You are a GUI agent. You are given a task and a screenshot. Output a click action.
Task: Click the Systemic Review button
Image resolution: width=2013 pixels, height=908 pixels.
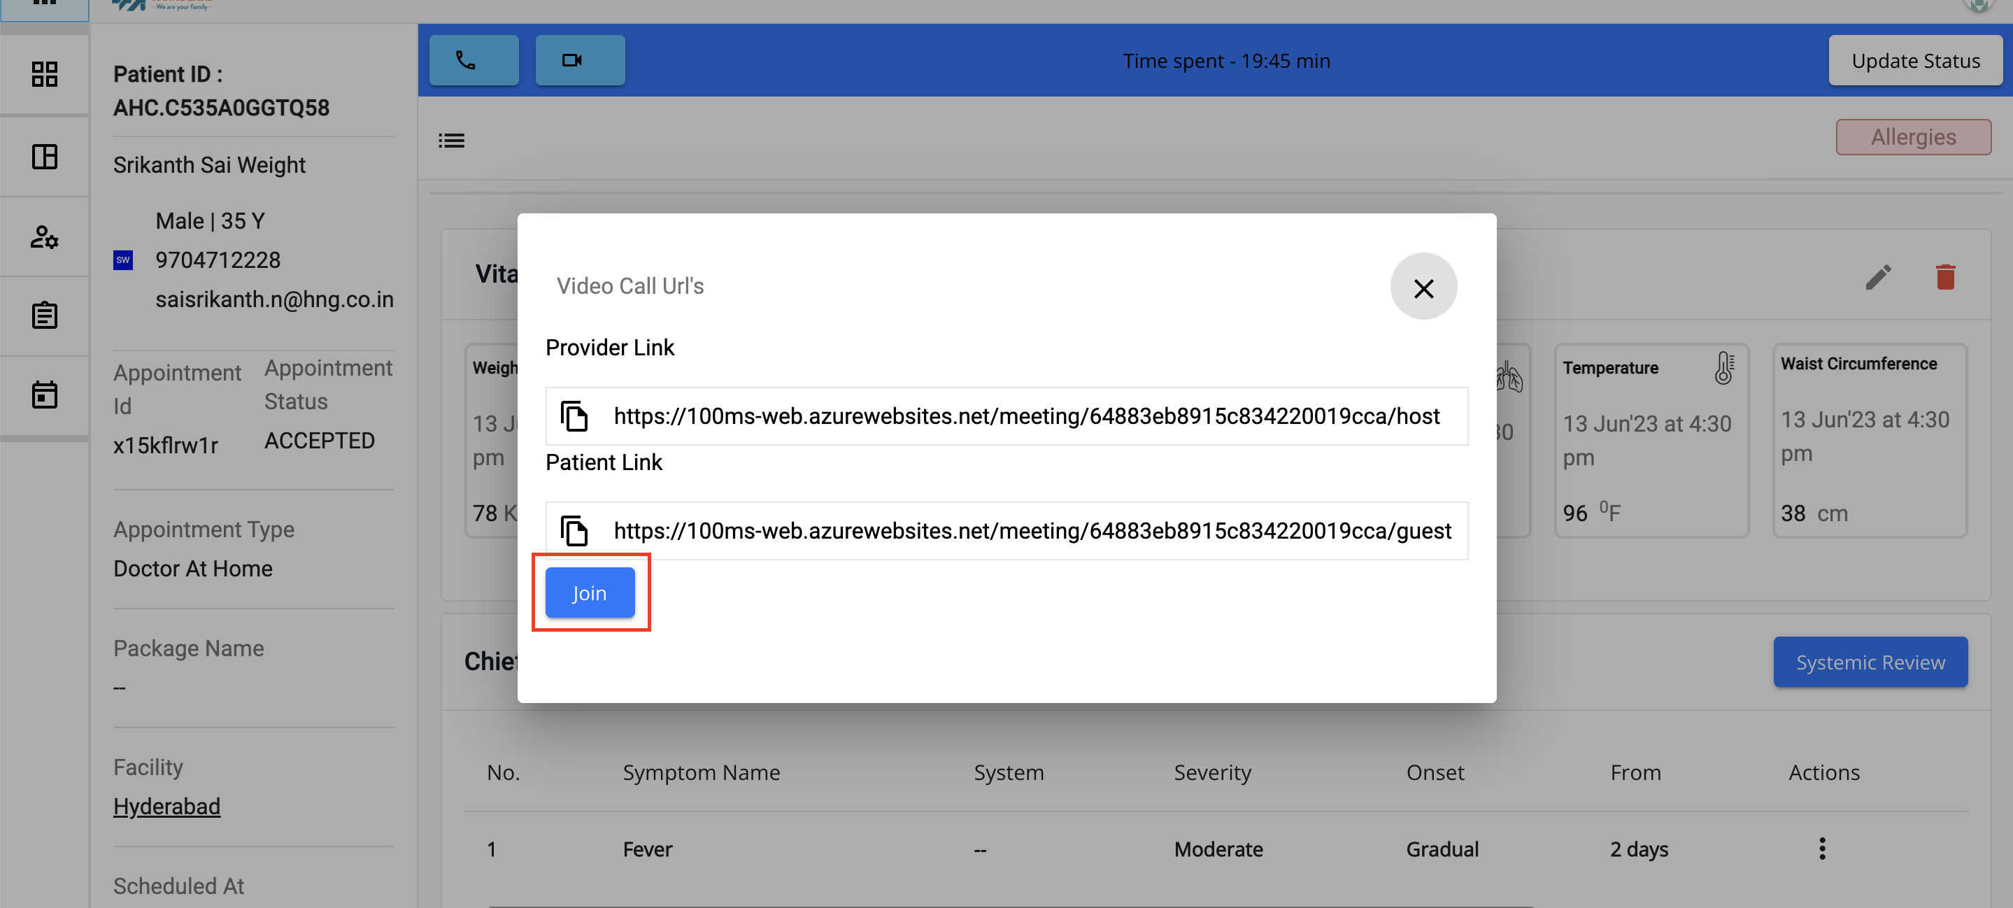pyautogui.click(x=1869, y=662)
